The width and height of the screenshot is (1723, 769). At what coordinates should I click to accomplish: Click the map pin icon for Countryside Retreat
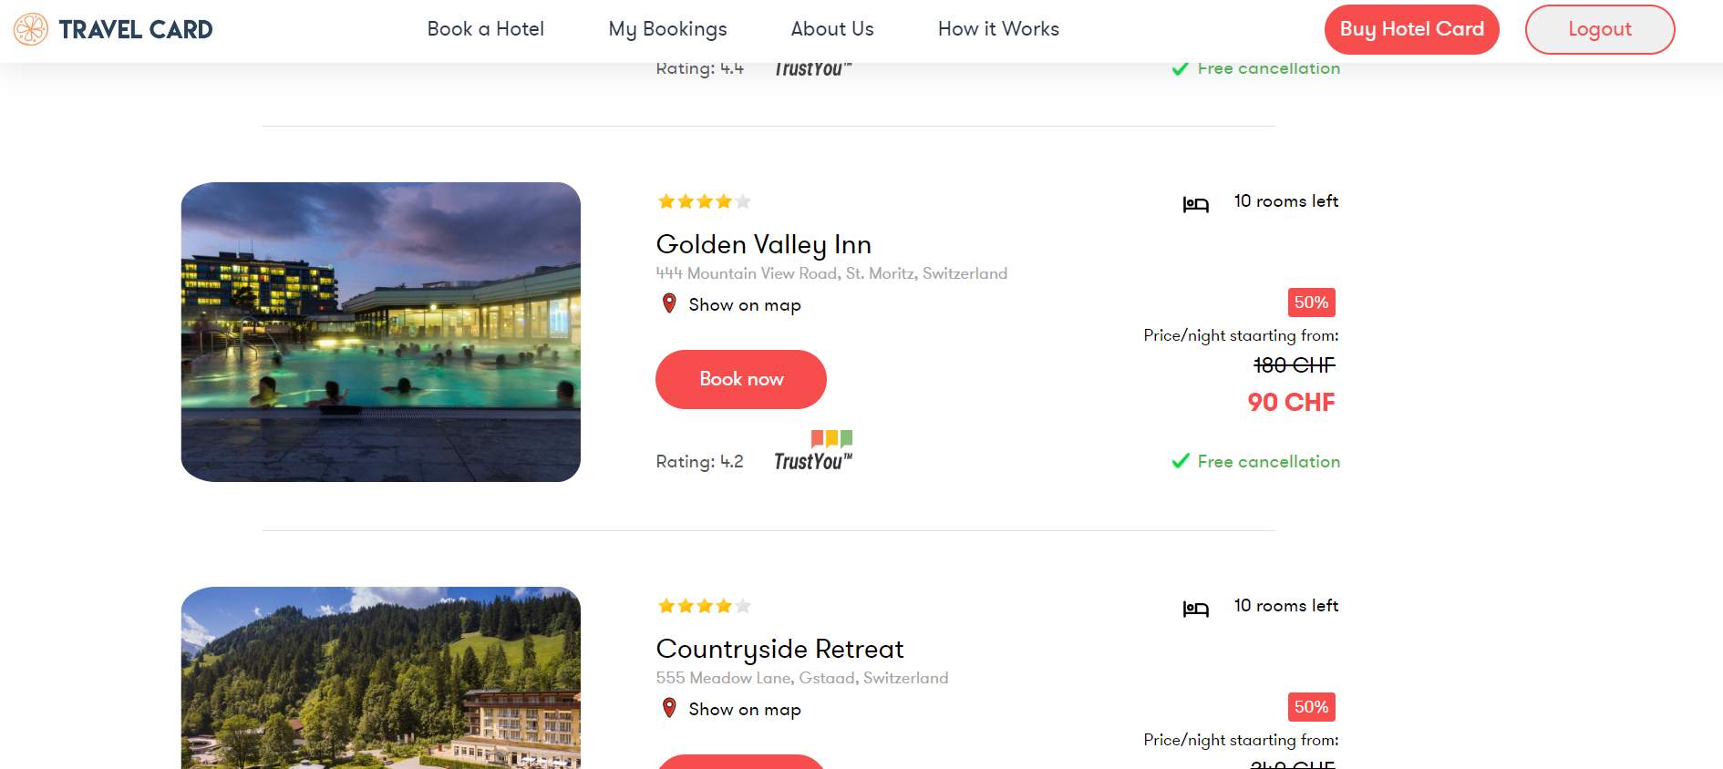[669, 708]
